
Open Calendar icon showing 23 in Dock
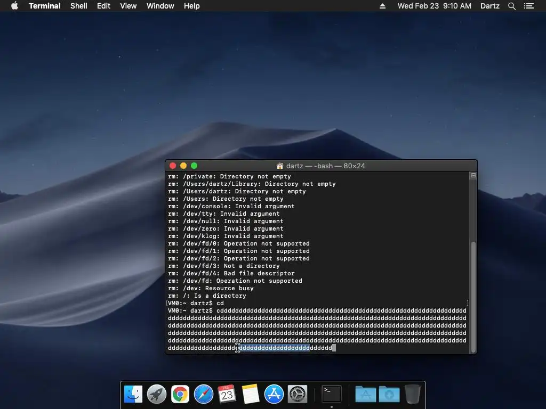(x=227, y=395)
